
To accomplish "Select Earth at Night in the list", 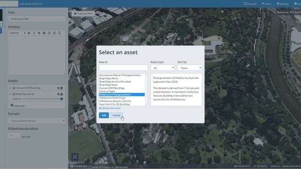I will coord(122,92).
